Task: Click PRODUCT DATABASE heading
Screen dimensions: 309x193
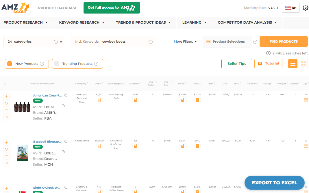Action: coord(58,8)
